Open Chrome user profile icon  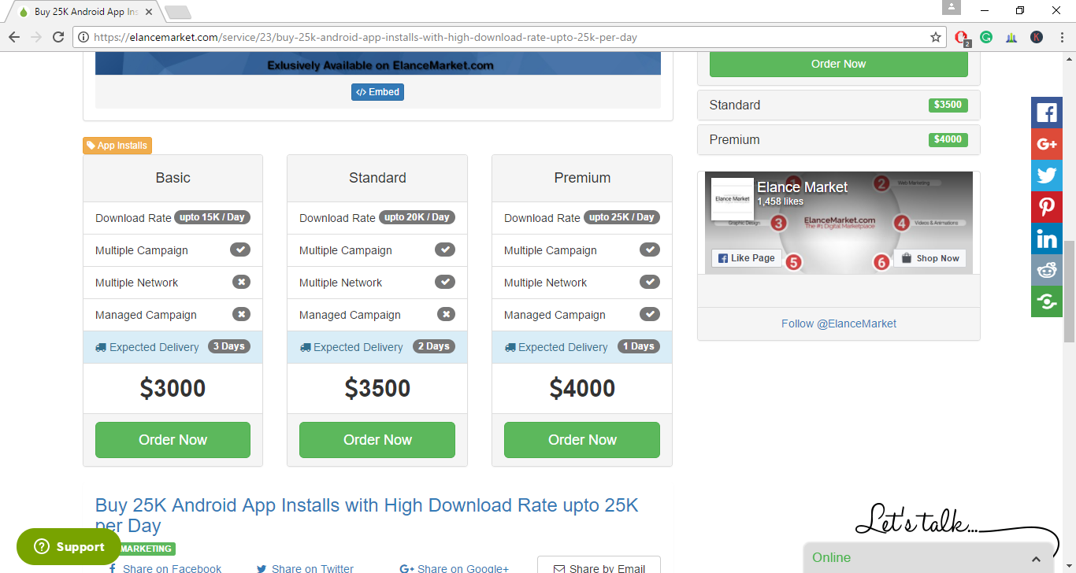point(952,7)
